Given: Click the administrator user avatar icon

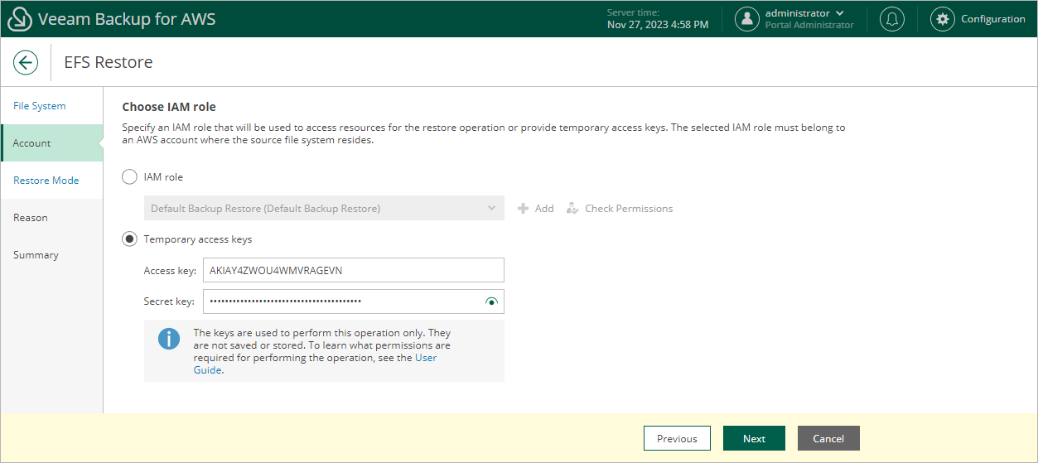Looking at the screenshot, I should (x=747, y=19).
